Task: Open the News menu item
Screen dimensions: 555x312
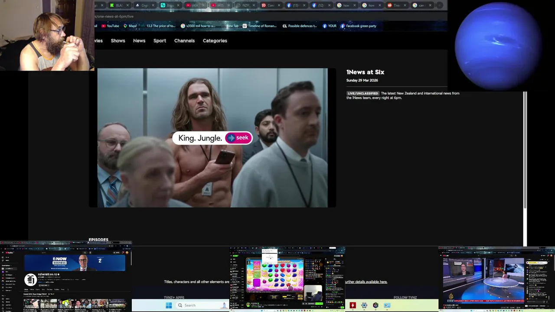Action: [x=139, y=41]
